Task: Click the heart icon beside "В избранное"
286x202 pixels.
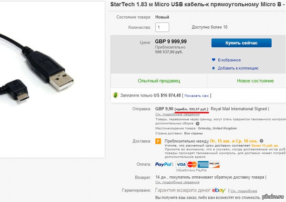Action: [214, 60]
